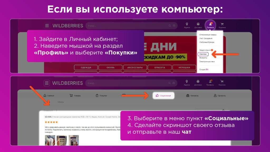The width and height of the screenshot is (270, 152).
Task: Select Любимые бренды in profile dropdown
Action: pos(207,42)
